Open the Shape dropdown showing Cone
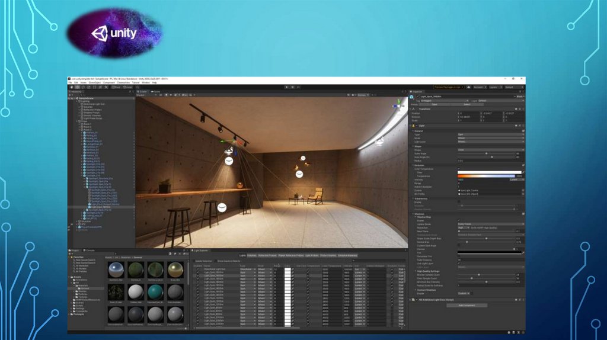 click(x=491, y=150)
